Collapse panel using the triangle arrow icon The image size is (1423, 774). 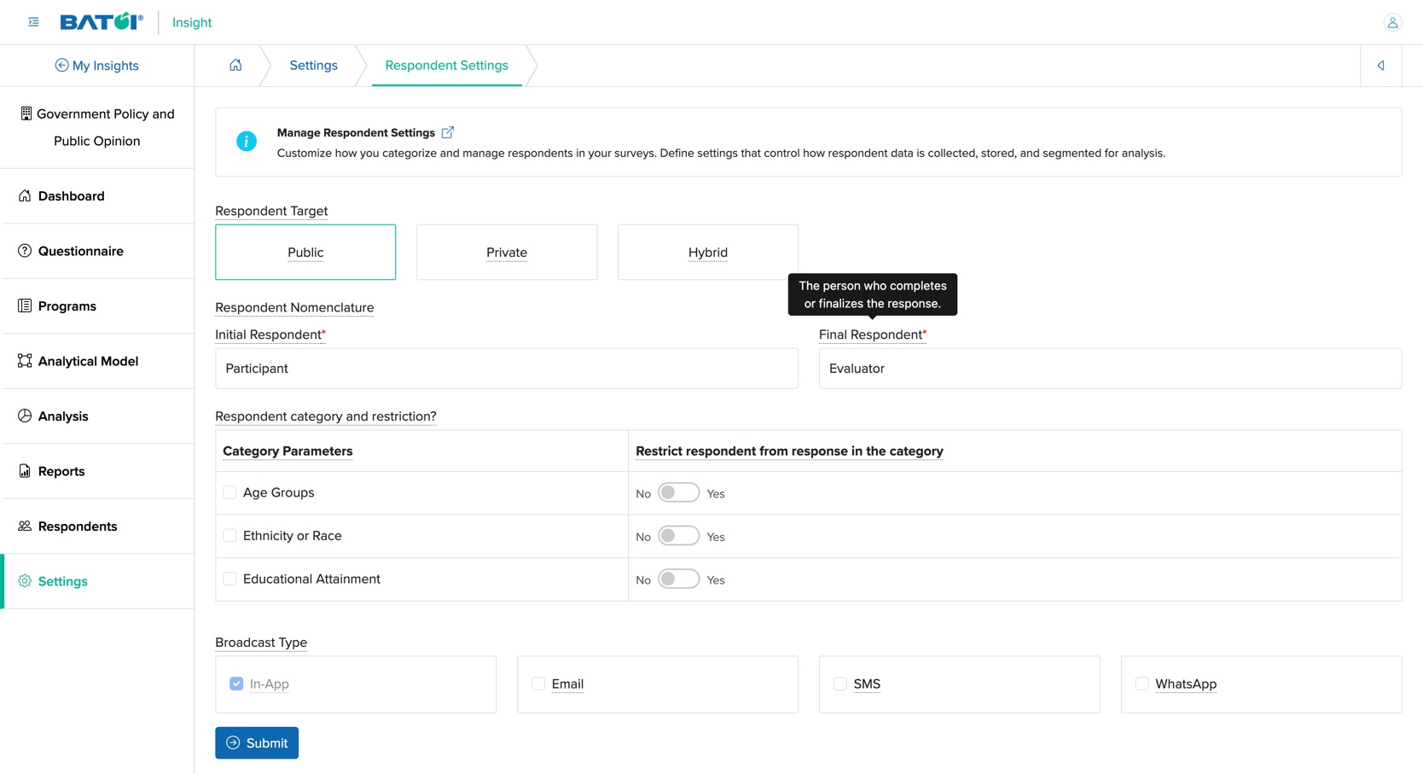1380,66
